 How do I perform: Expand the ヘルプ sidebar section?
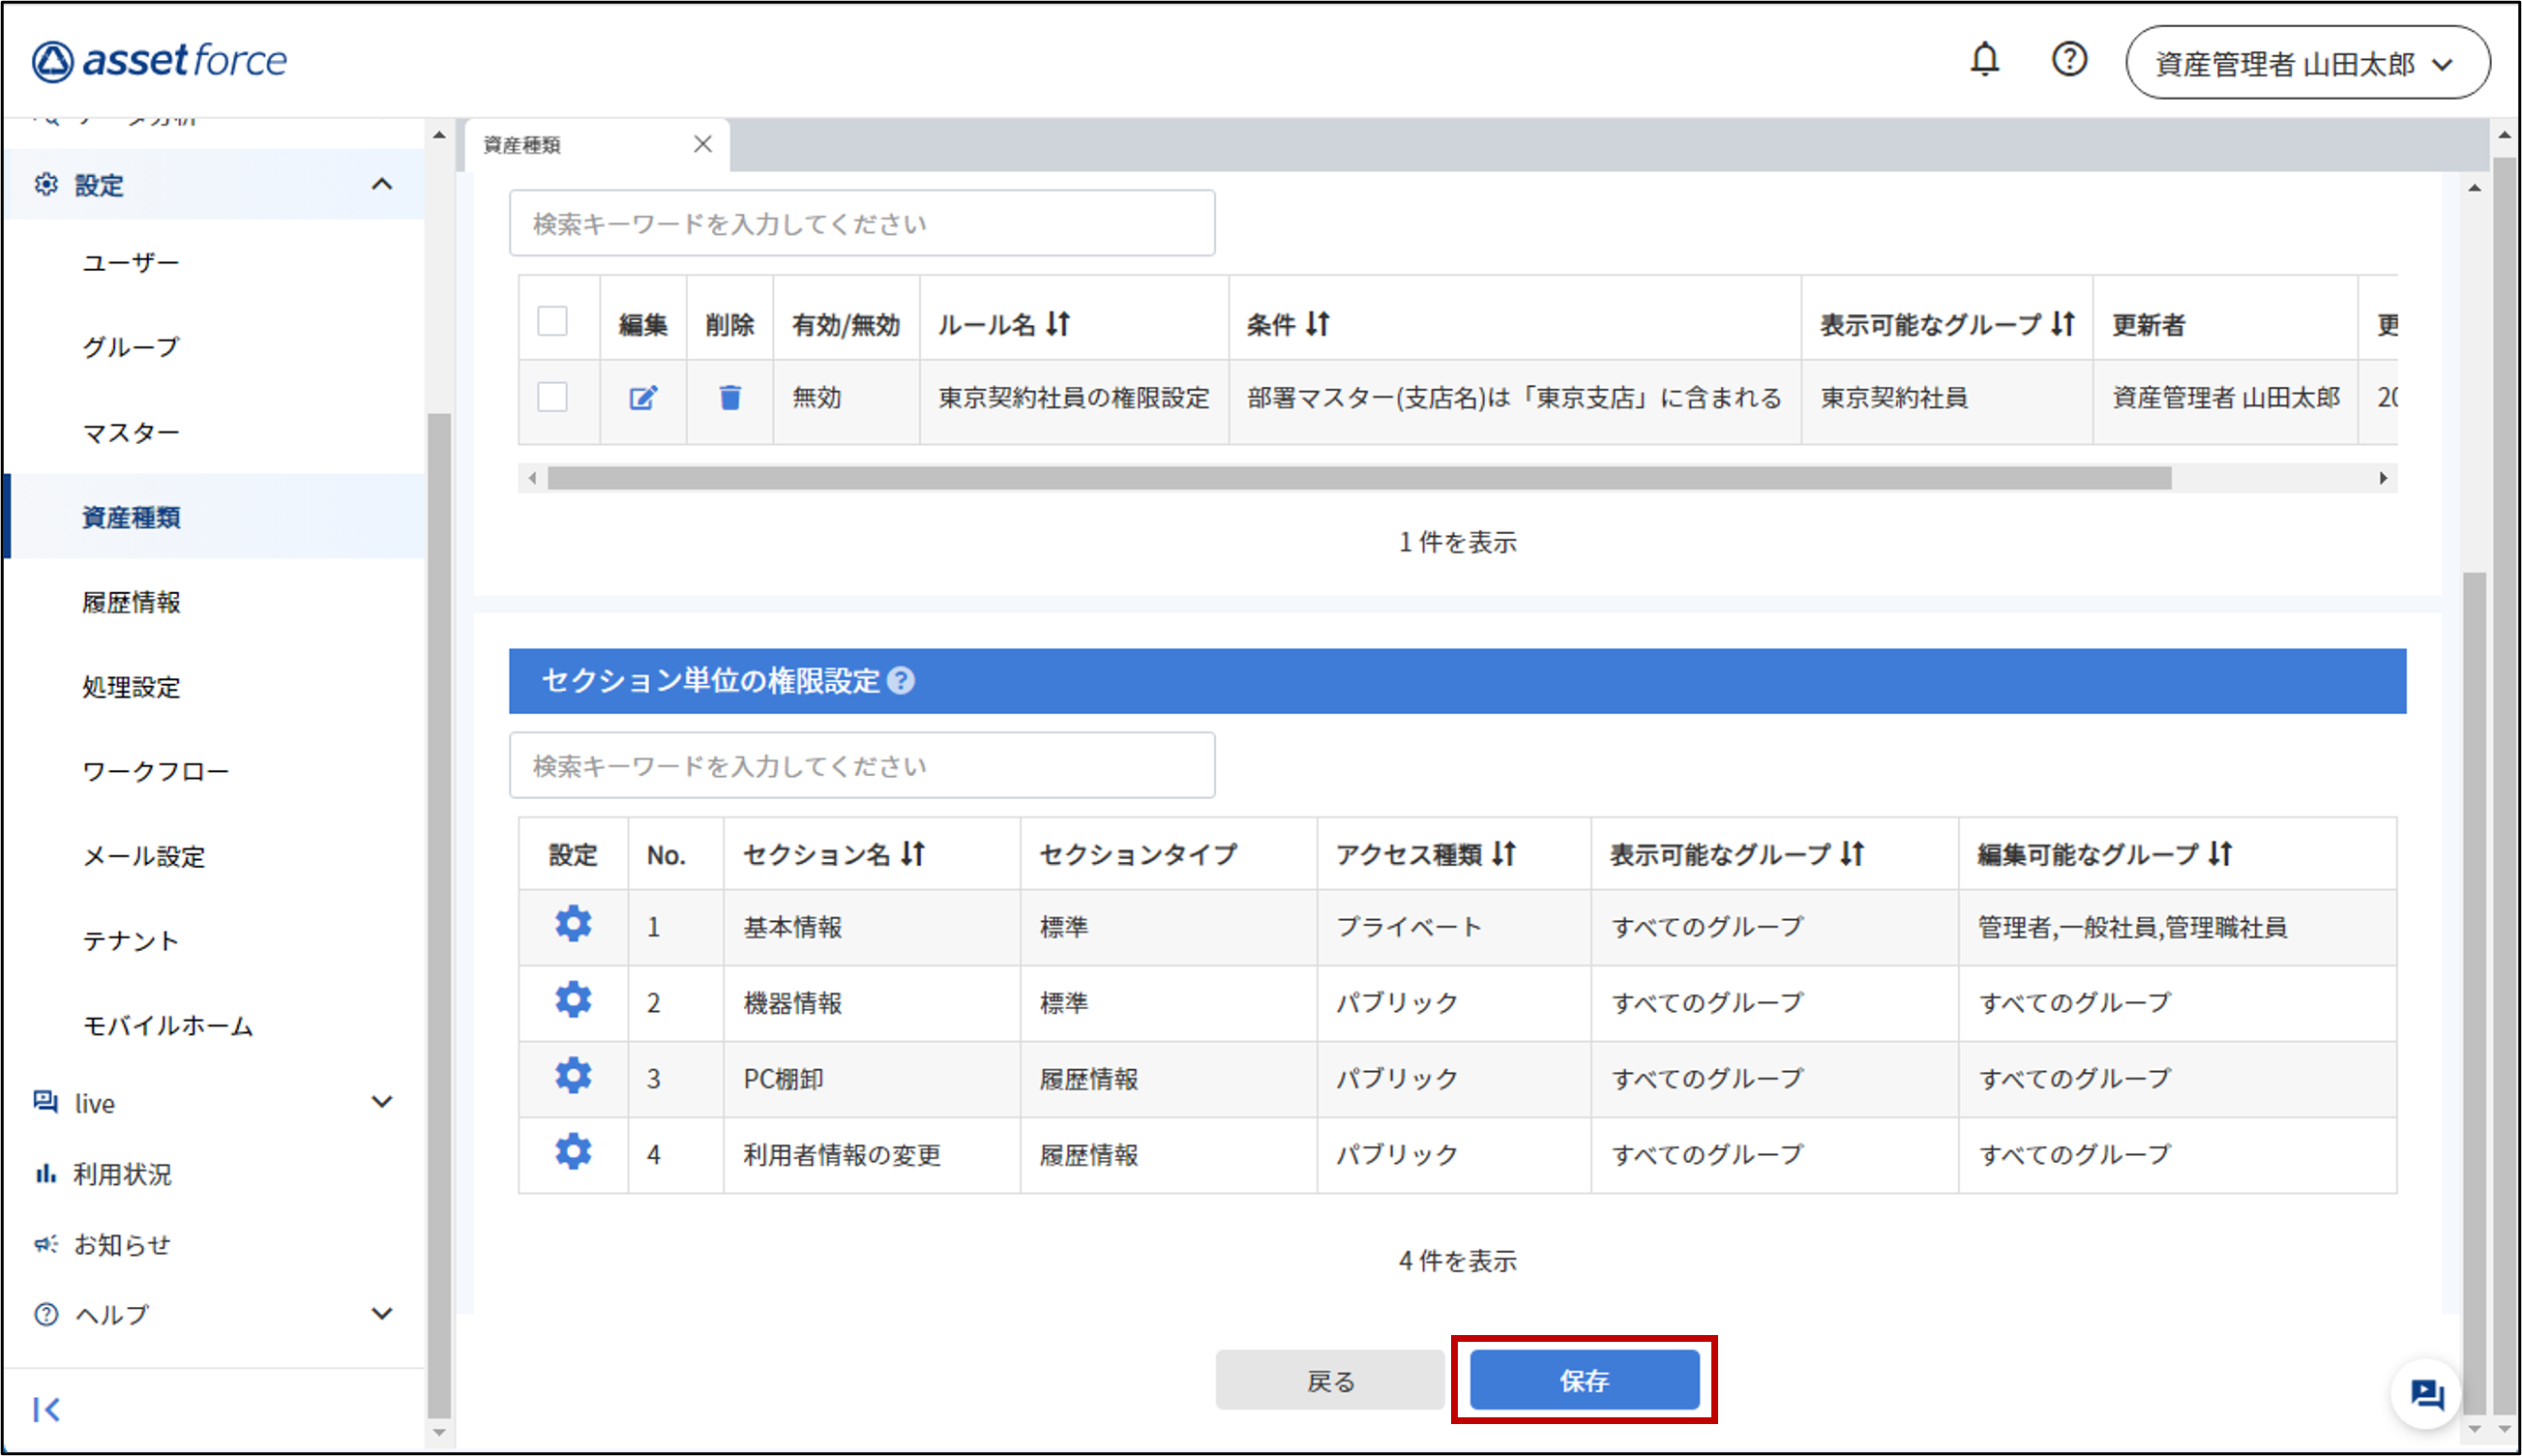[381, 1314]
